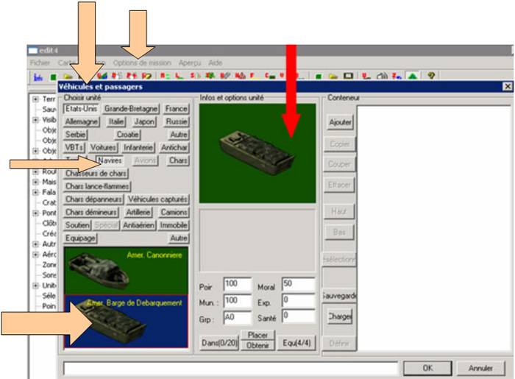Expand the Pont tree node

[35, 213]
